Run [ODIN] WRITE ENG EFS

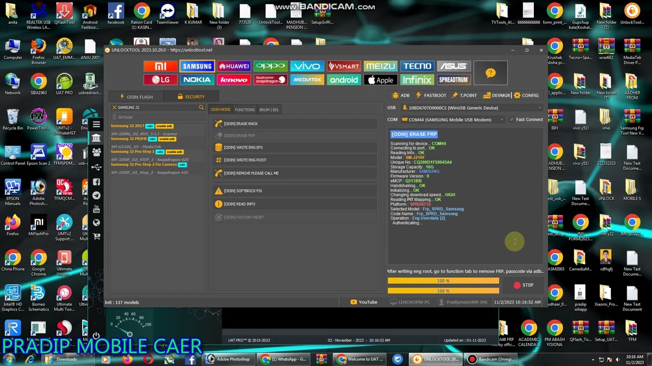(295, 147)
